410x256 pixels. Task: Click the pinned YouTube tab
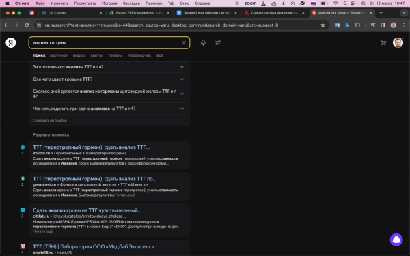pos(31,13)
